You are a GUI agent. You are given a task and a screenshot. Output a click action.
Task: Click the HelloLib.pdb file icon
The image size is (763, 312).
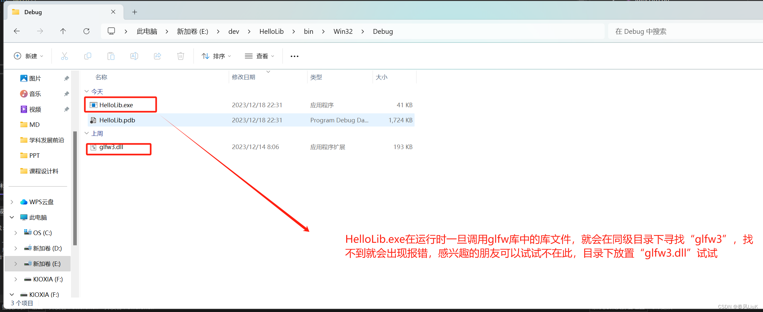pyautogui.click(x=93, y=120)
